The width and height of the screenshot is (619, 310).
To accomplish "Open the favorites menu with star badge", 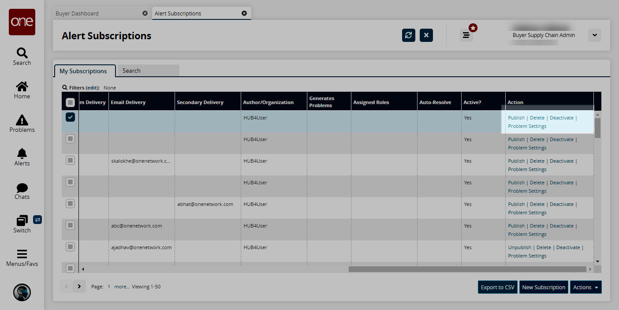I will 466,35.
